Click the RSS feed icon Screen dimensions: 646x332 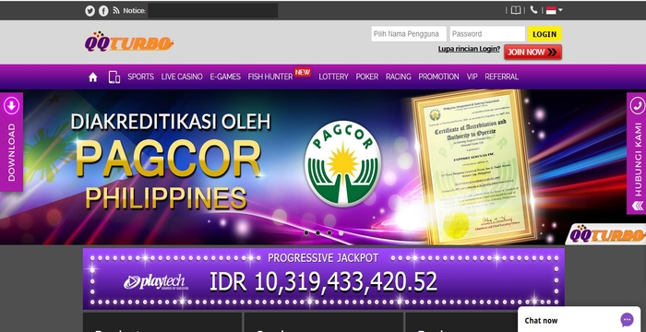[x=116, y=11]
